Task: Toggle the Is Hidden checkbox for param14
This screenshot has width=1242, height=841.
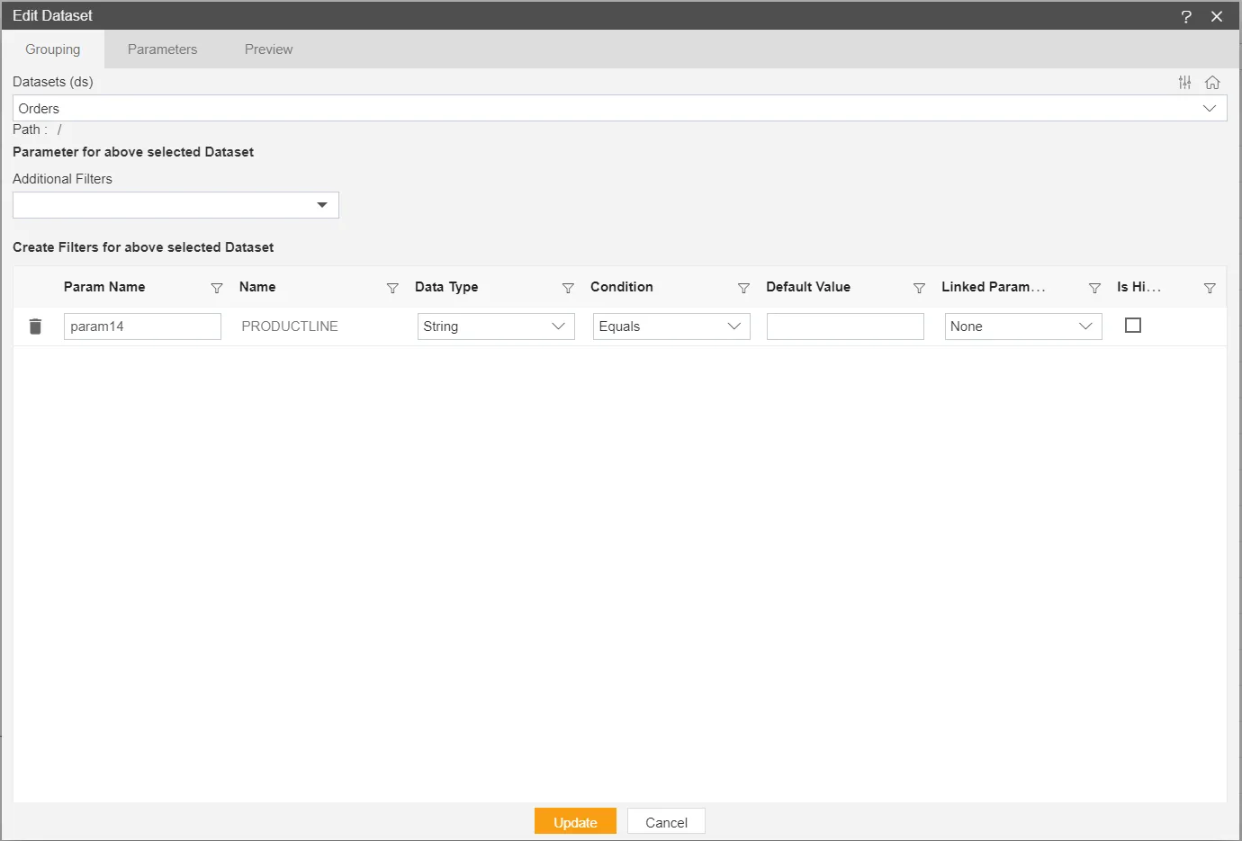Action: pyautogui.click(x=1133, y=326)
